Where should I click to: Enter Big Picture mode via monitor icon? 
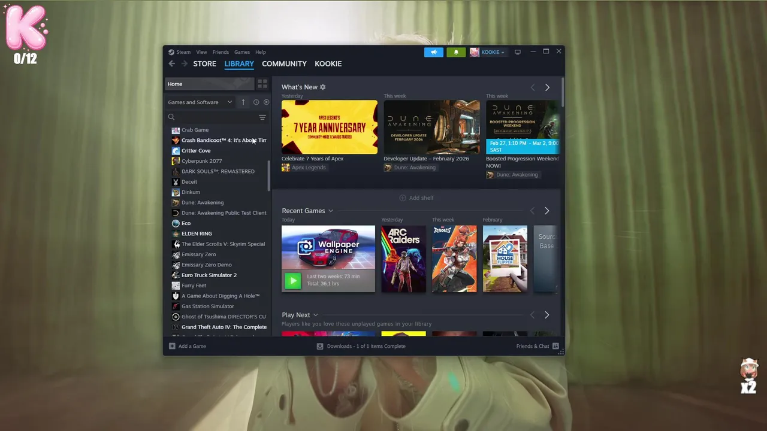pyautogui.click(x=518, y=52)
